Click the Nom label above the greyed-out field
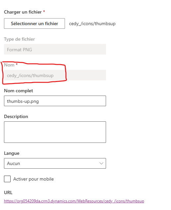The image size is (171, 210). pos(9,65)
